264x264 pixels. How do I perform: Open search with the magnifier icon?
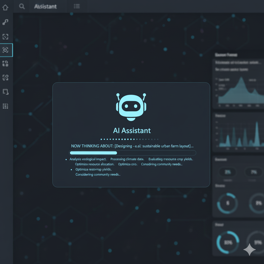(22, 6)
